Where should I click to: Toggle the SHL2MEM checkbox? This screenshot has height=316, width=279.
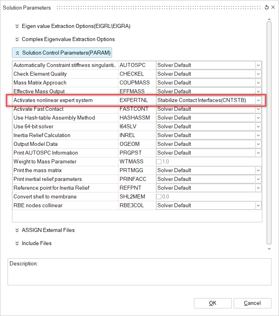[x=159, y=196]
